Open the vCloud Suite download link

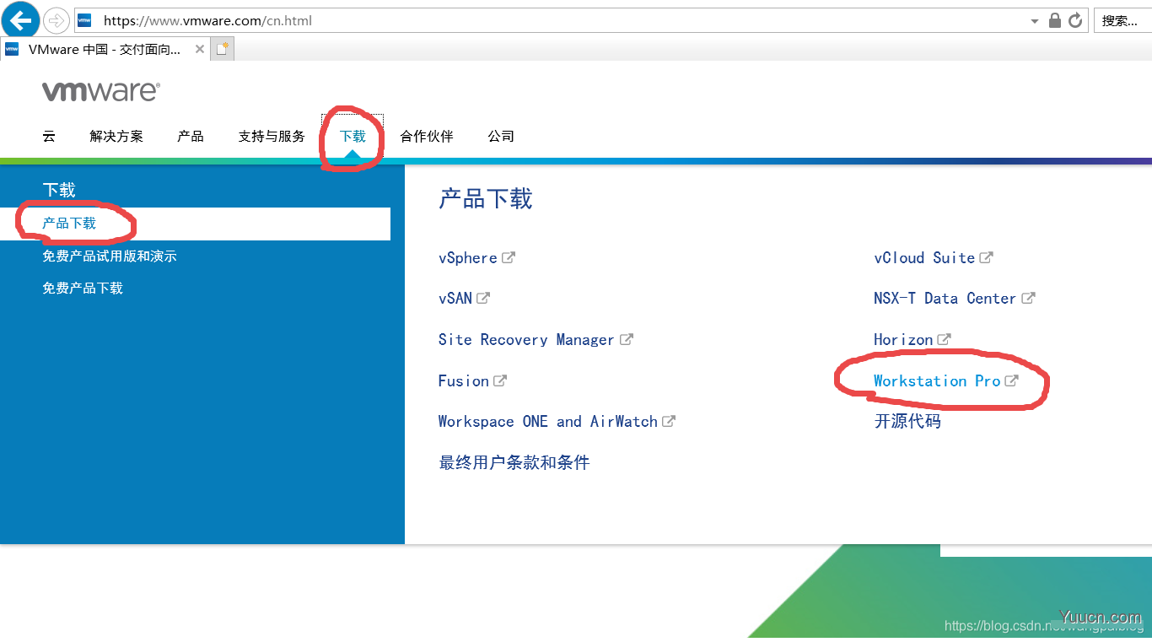(x=925, y=258)
